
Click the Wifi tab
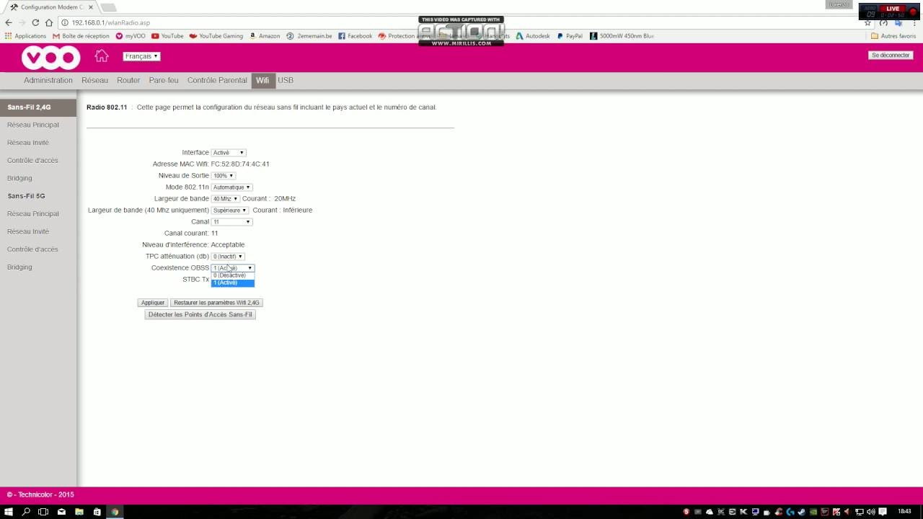(x=262, y=81)
